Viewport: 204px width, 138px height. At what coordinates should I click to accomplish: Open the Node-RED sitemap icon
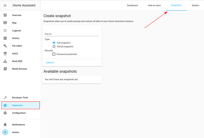[5, 61]
